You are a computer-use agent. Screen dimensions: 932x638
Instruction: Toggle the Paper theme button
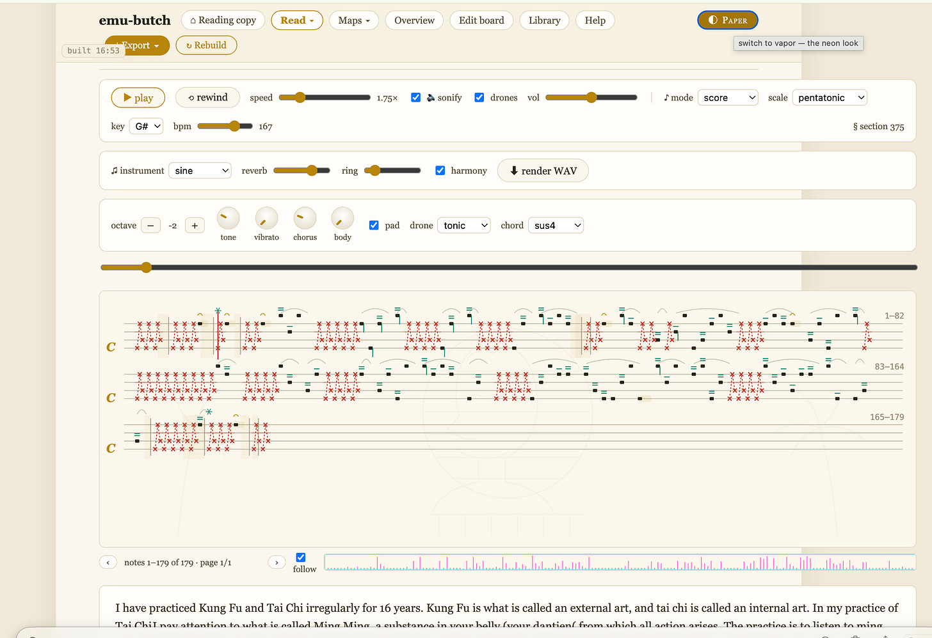[x=728, y=20]
